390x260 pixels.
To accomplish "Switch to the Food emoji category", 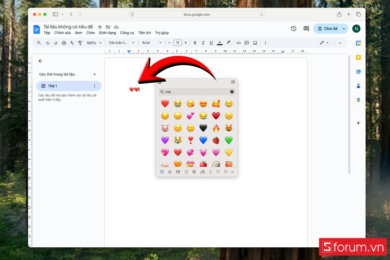I will click(x=186, y=172).
